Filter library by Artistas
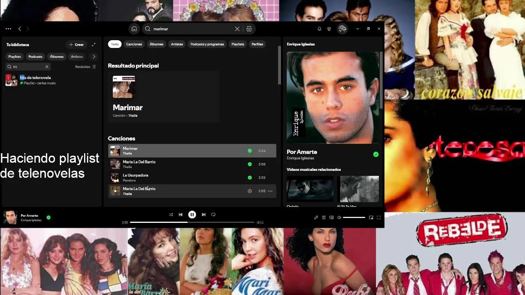Viewport: 525px width, 295px height. [x=77, y=57]
